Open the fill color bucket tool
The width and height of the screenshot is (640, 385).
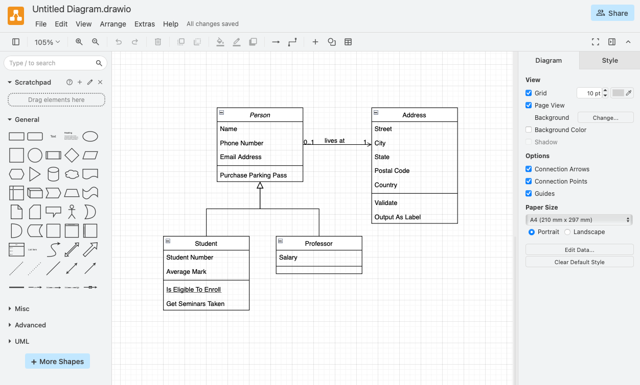pyautogui.click(x=220, y=42)
